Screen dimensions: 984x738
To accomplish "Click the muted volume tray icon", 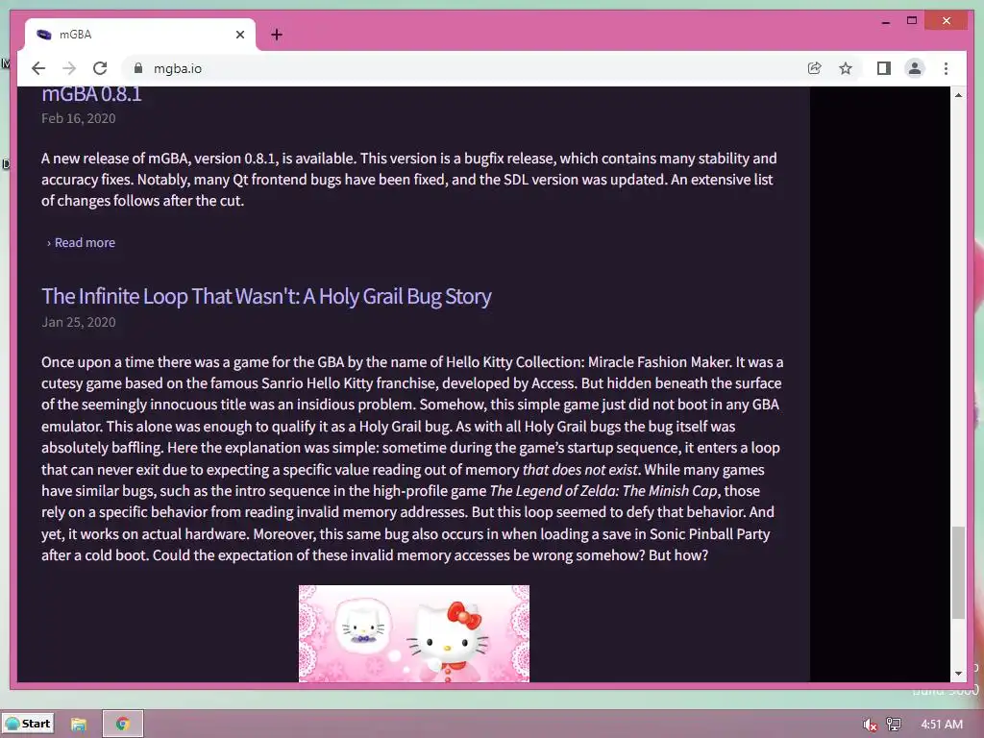I will 870,725.
